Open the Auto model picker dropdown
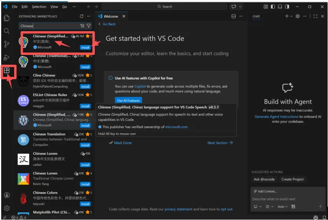 (x=283, y=206)
